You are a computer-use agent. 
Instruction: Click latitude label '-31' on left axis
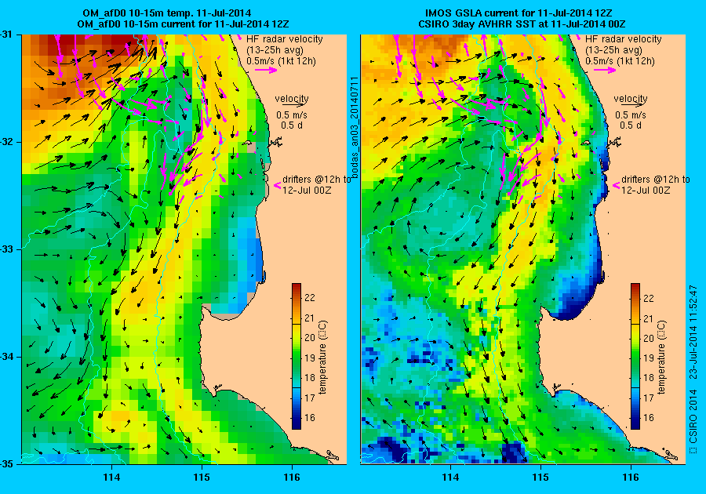[5, 35]
